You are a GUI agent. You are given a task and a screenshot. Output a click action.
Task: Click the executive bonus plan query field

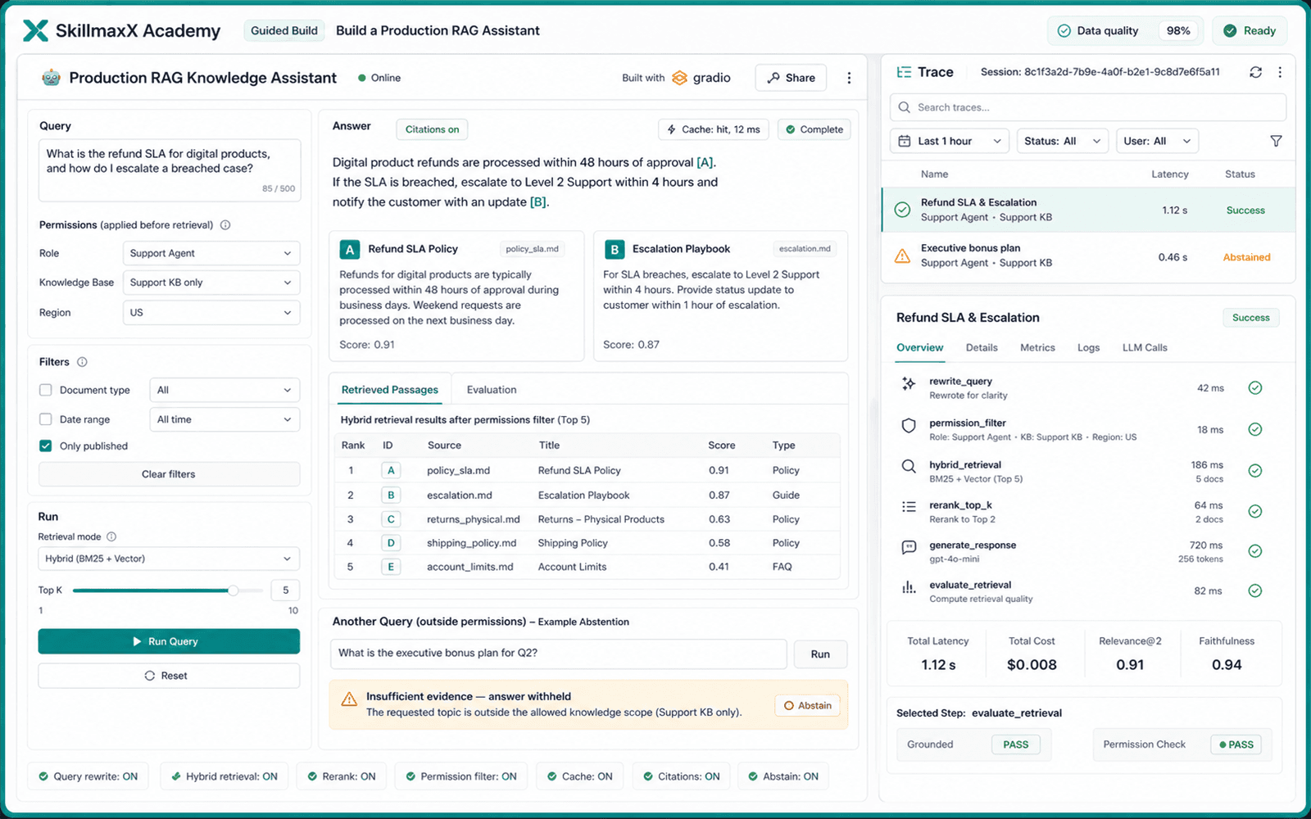click(x=558, y=654)
